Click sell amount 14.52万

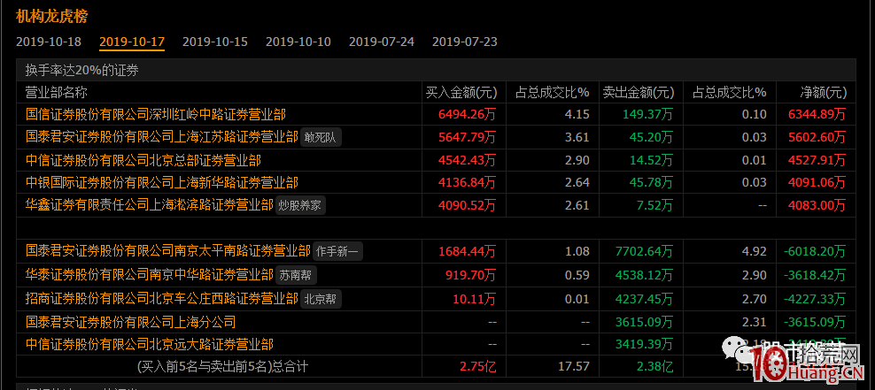coord(651,160)
